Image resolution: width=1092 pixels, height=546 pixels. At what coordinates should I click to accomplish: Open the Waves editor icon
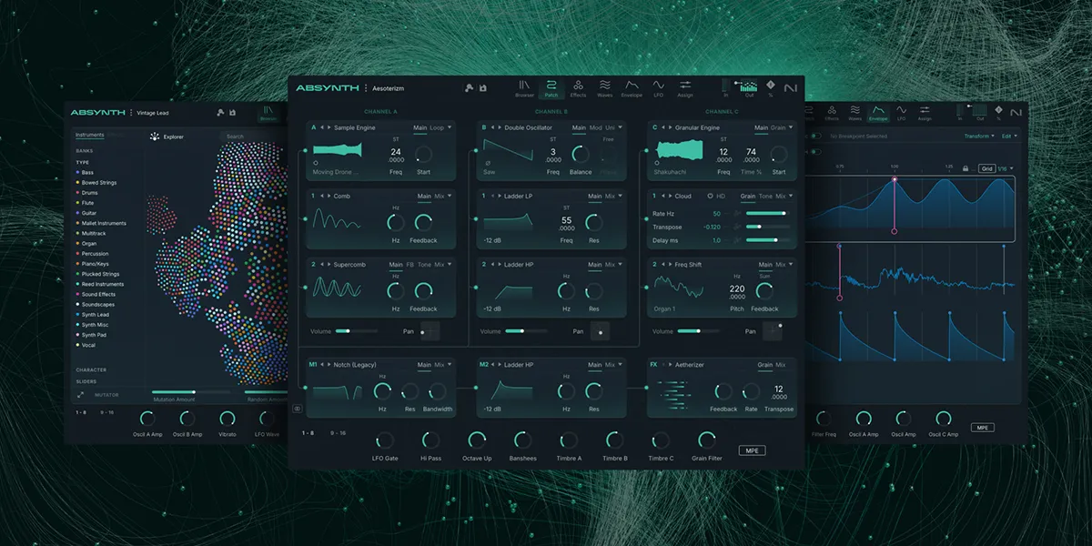pos(604,85)
